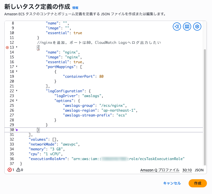Click the warning count icon in status bar

coord(18,170)
